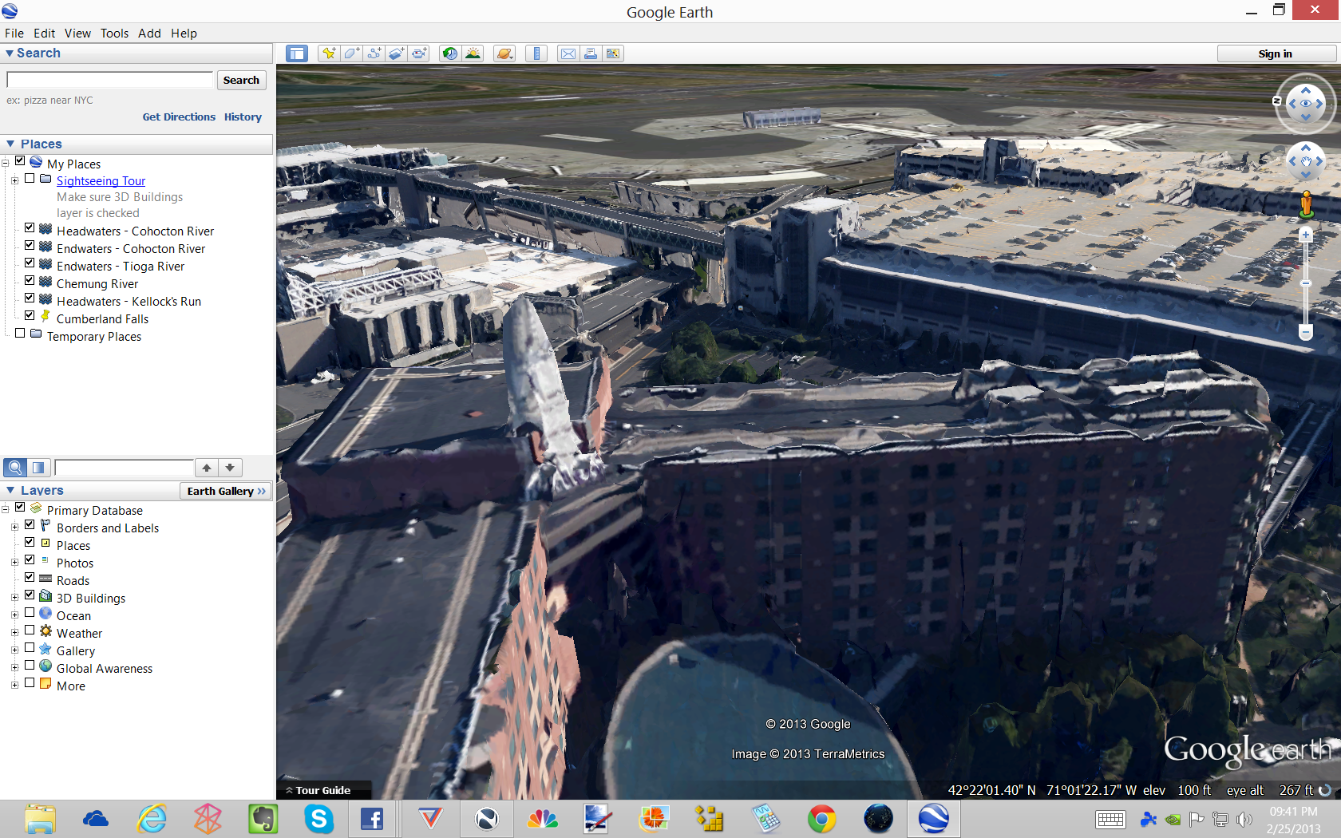This screenshot has height=838, width=1341.
Task: Open Facebook app from the taskbar
Action: pyautogui.click(x=372, y=819)
